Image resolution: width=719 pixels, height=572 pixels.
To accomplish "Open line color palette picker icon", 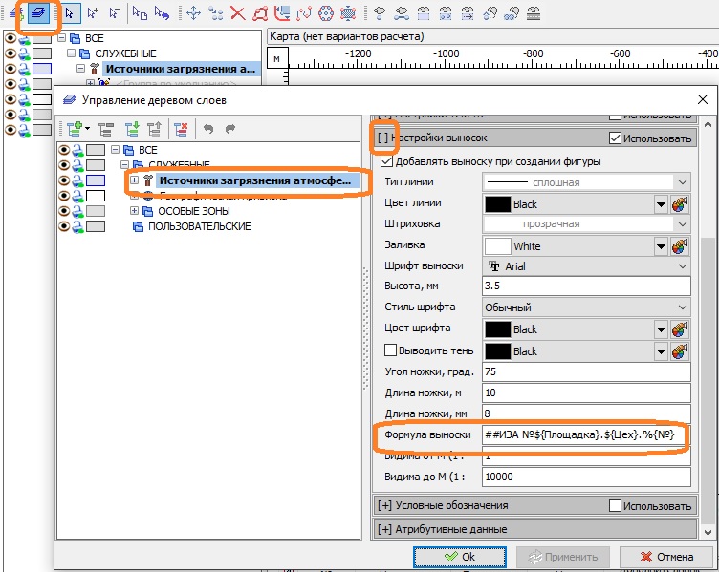I will tap(680, 203).
